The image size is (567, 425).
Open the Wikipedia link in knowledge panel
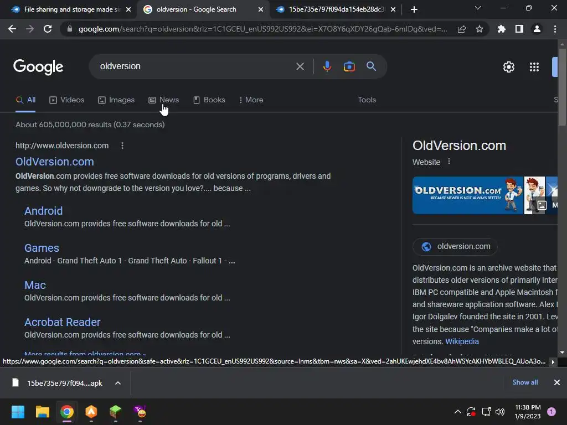tap(462, 342)
